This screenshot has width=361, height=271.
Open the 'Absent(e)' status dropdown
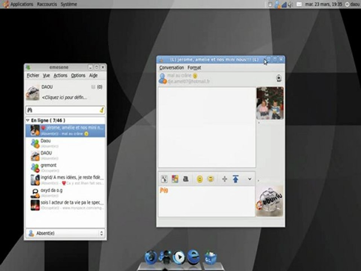(65, 233)
